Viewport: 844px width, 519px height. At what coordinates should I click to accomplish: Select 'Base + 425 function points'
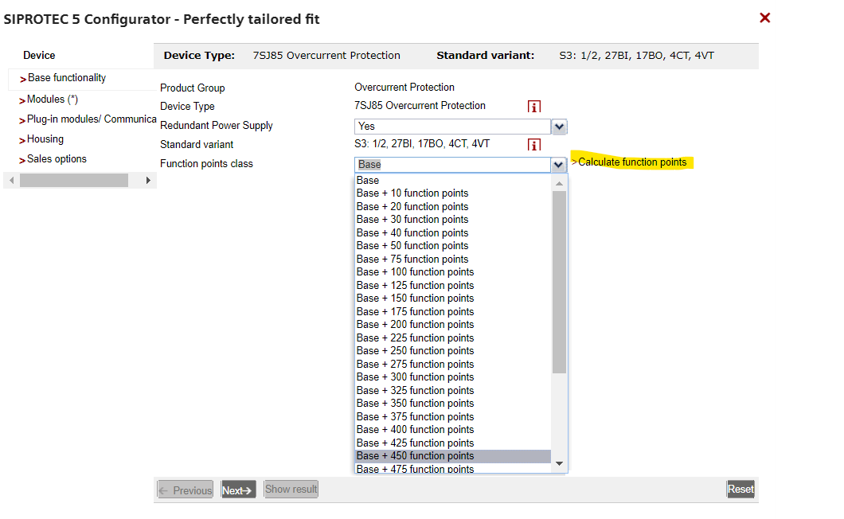coord(453,443)
